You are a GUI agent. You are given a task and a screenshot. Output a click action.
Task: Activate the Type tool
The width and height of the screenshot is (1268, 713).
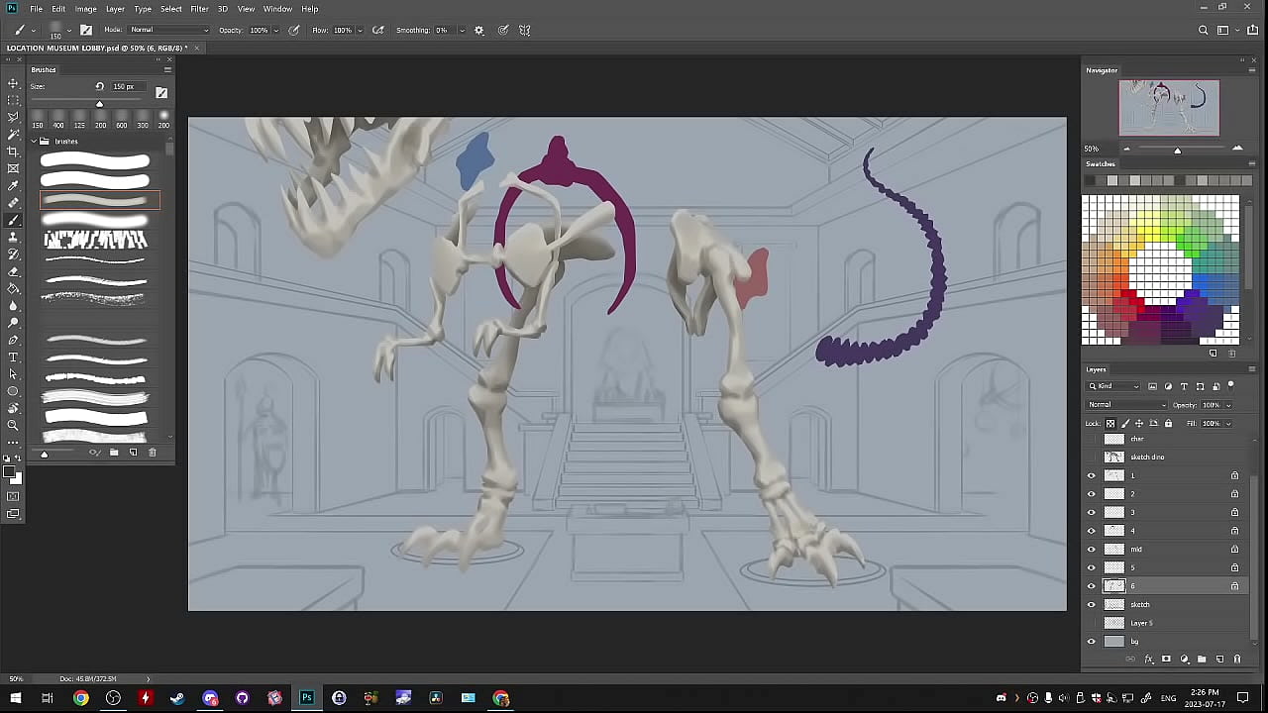pyautogui.click(x=13, y=356)
